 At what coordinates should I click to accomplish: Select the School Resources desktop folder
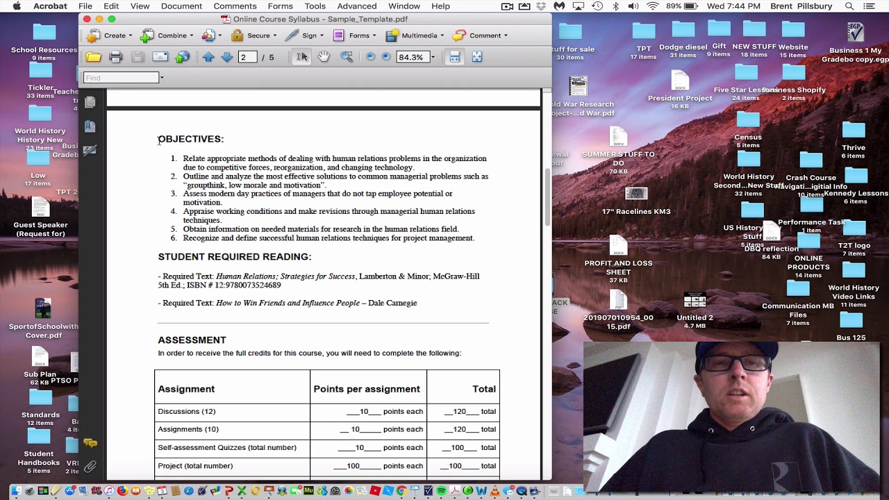click(44, 40)
